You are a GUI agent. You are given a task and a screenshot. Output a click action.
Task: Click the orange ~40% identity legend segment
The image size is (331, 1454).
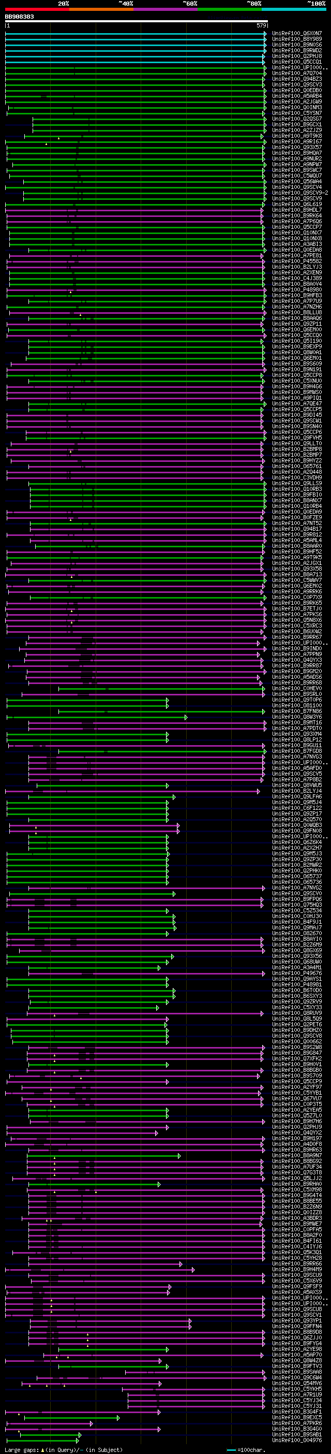(x=101, y=9)
